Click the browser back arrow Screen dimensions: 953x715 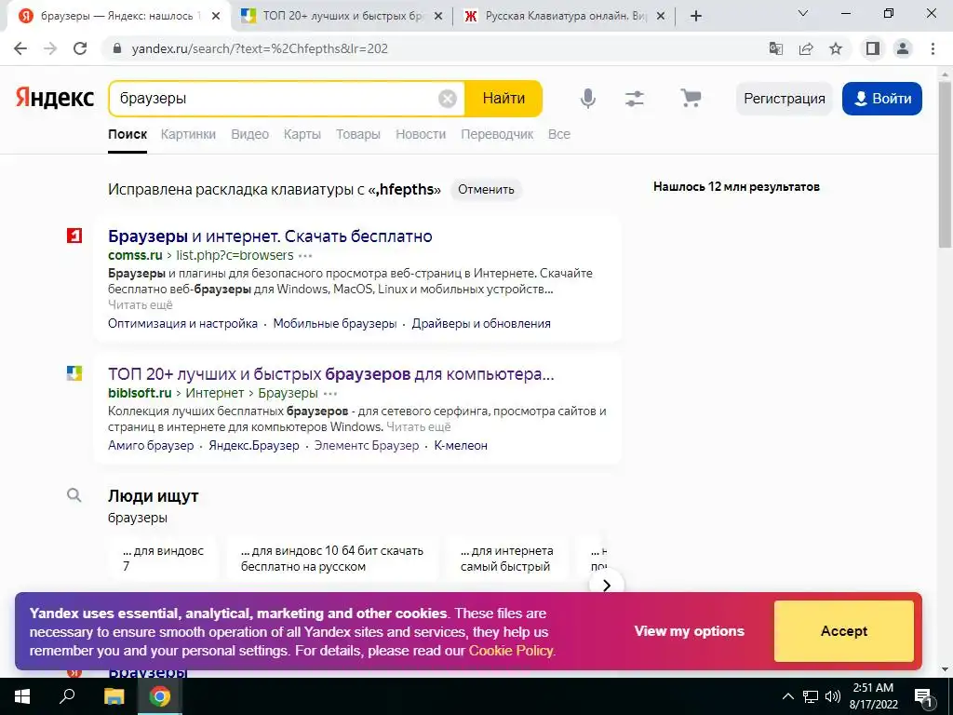click(x=20, y=48)
